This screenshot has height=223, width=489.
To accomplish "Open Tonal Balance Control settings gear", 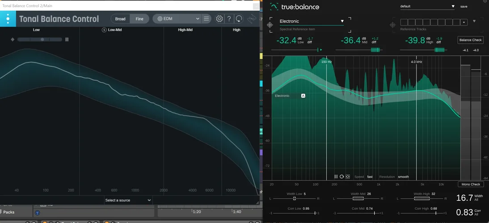I will (x=219, y=19).
